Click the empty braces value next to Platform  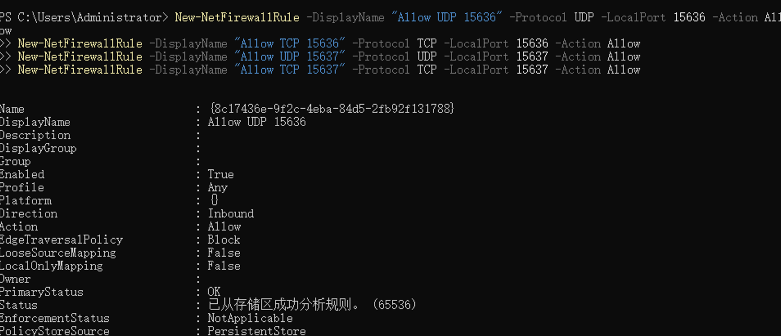point(214,200)
